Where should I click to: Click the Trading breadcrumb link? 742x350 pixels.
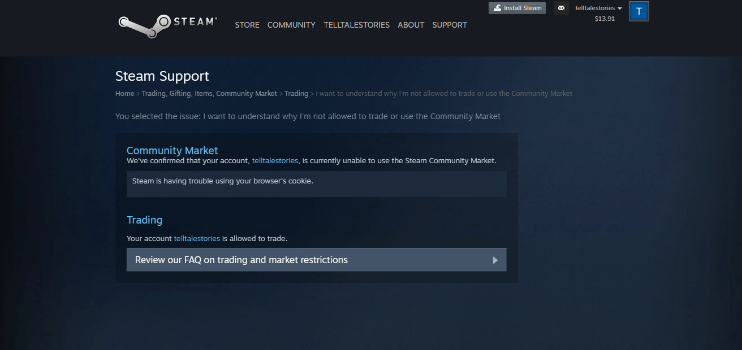[x=296, y=93]
